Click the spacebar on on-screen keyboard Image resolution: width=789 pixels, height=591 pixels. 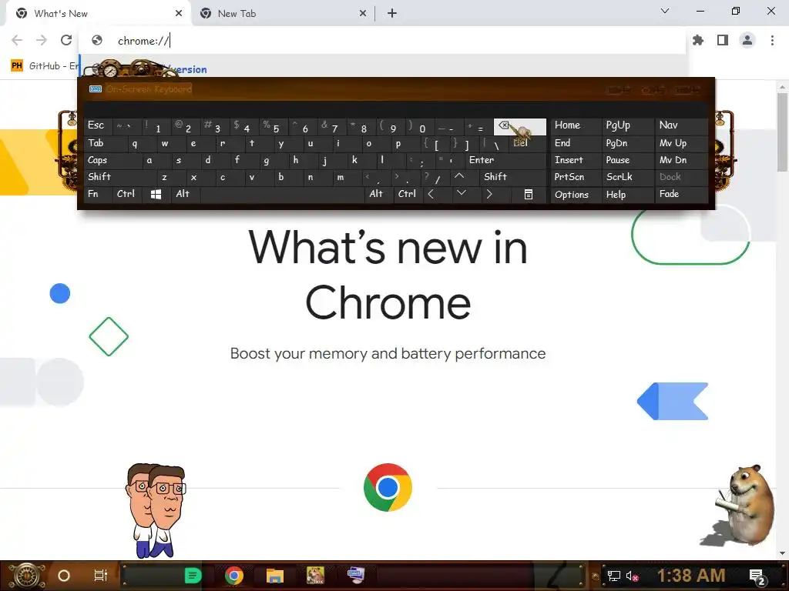282,194
